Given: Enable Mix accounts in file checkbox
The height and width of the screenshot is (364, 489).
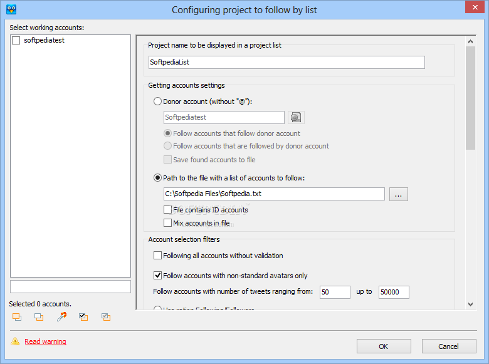Looking at the screenshot, I should pyautogui.click(x=167, y=223).
